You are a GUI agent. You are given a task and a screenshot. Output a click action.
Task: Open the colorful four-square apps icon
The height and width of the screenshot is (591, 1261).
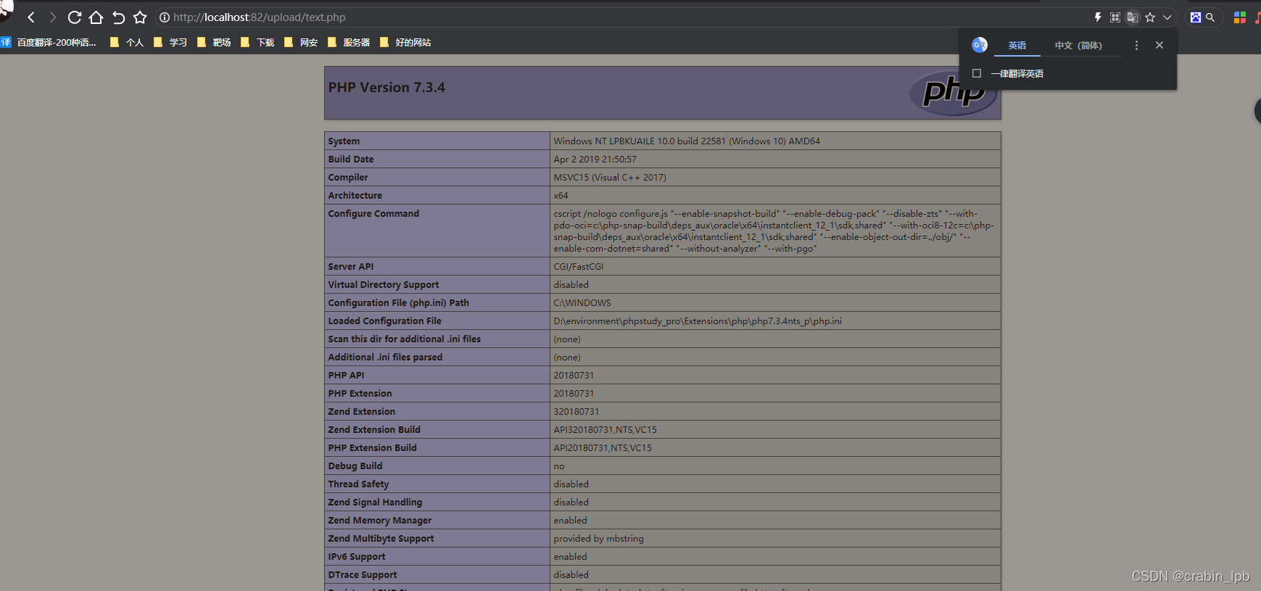(x=1240, y=17)
